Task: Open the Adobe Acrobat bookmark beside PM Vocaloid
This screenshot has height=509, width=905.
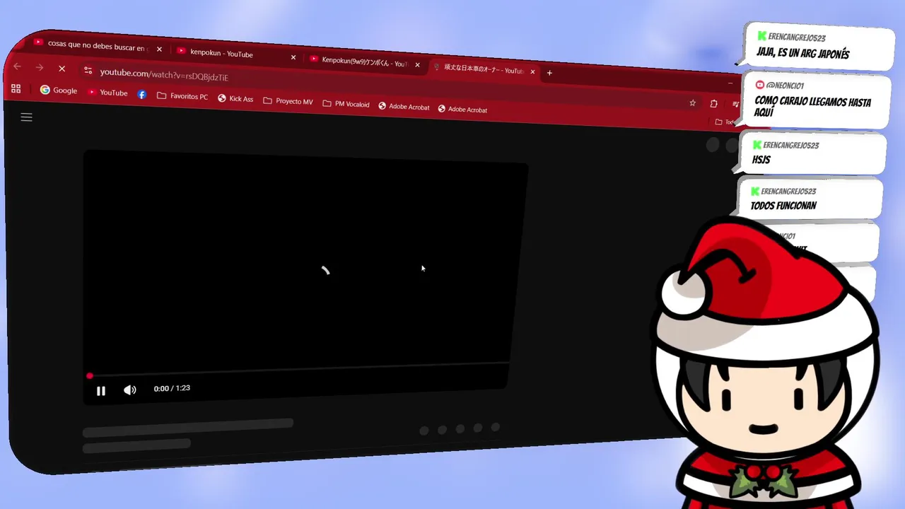Action: pos(404,106)
